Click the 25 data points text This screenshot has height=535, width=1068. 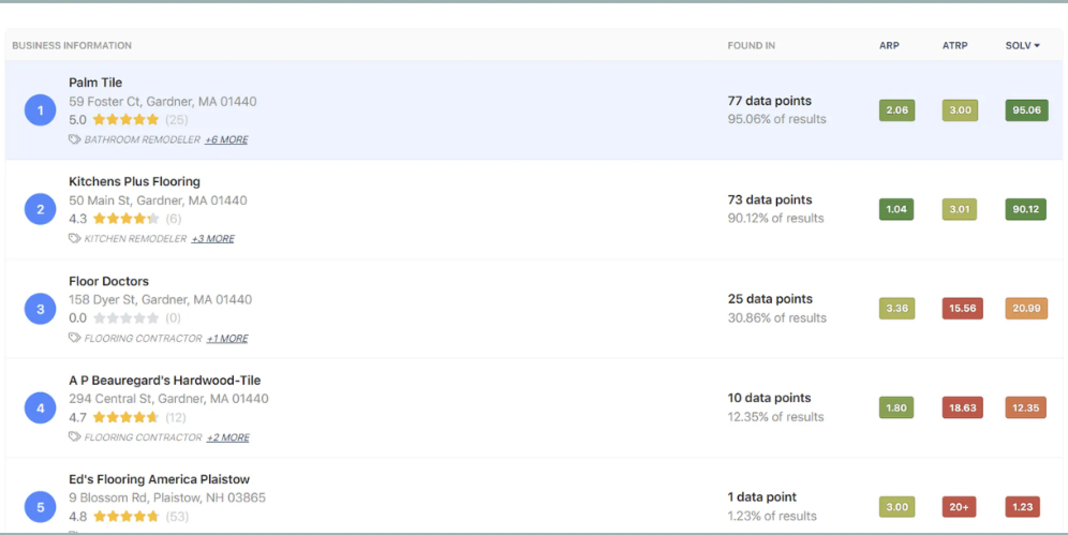(x=770, y=299)
